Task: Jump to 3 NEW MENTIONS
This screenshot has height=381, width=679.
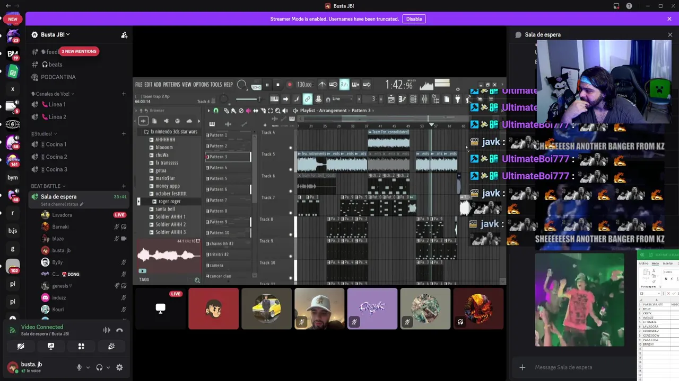Action: tap(79, 51)
